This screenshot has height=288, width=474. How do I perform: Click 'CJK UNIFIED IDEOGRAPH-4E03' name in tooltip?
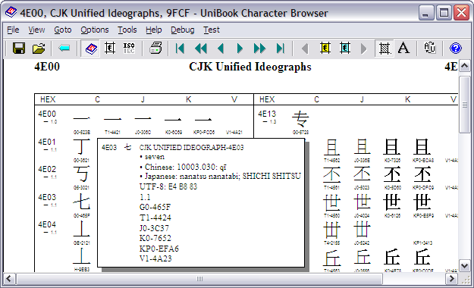coord(192,148)
